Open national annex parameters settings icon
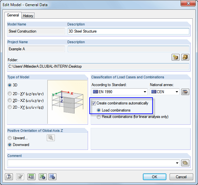 (185, 92)
